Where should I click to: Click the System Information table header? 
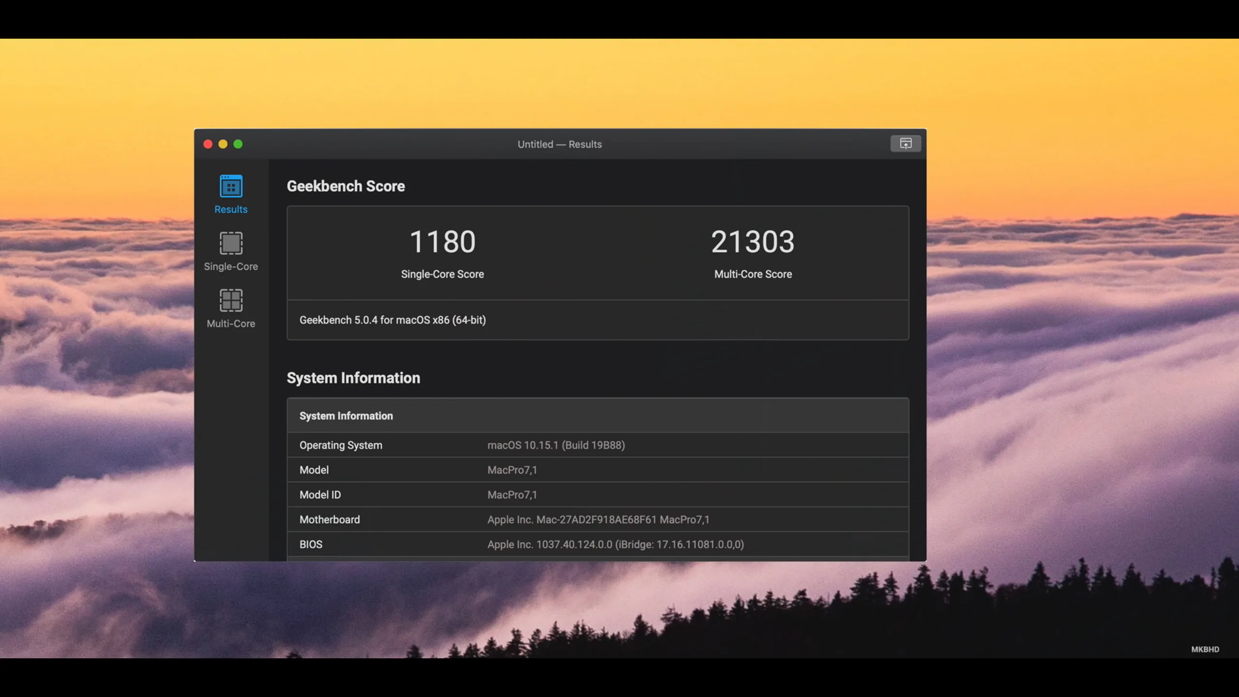598,416
